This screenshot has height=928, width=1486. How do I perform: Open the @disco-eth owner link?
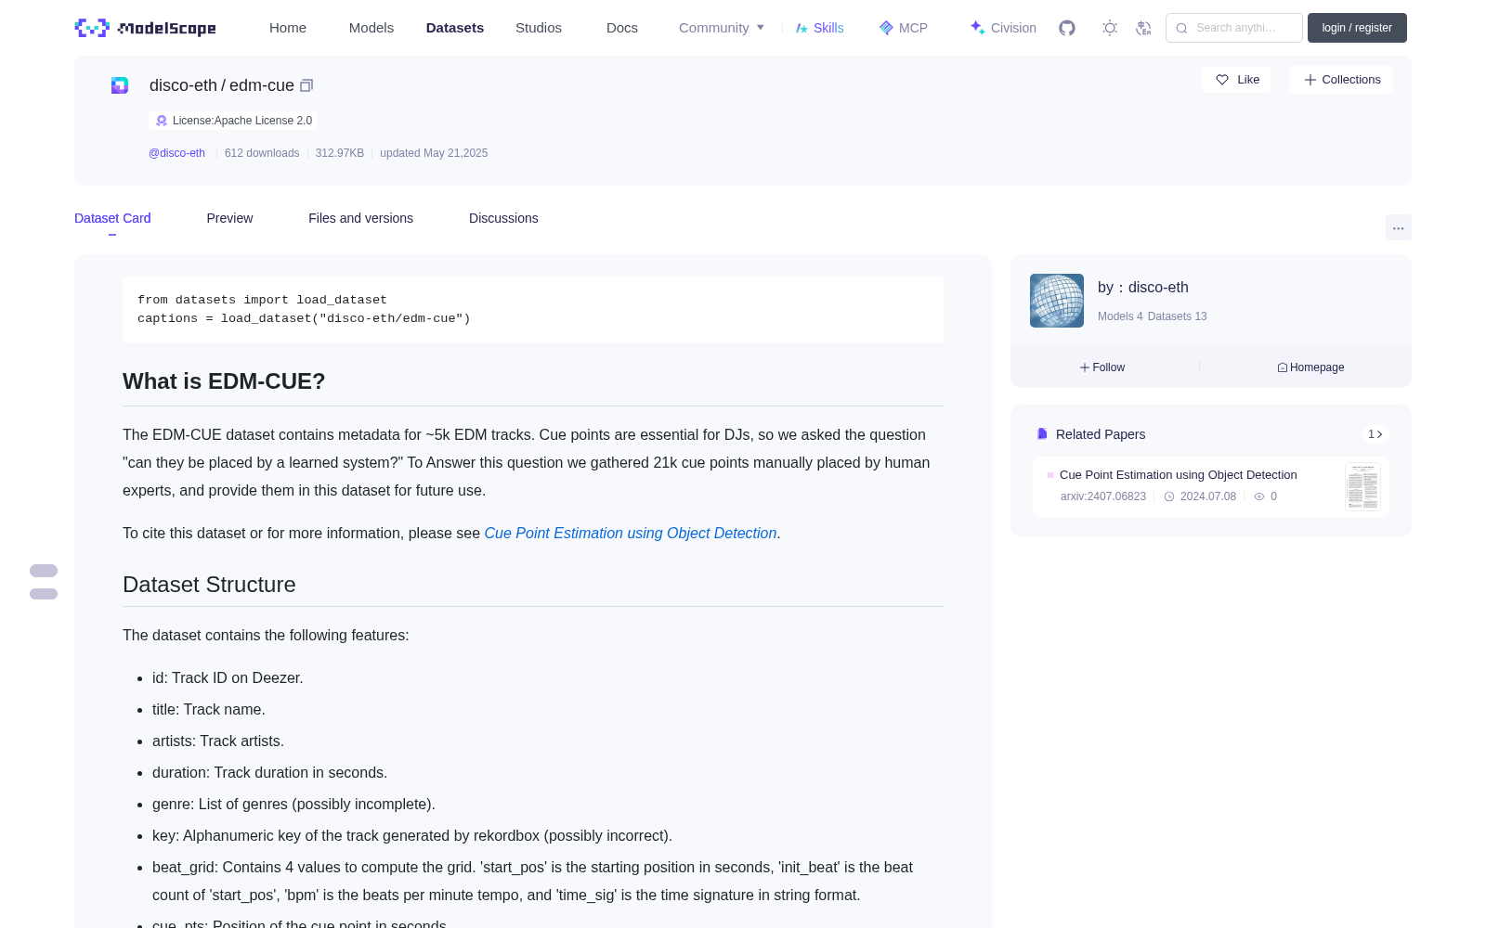tap(176, 153)
